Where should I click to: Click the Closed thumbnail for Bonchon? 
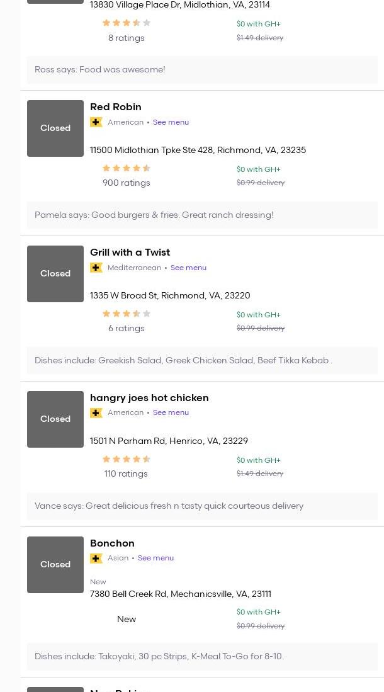tap(55, 565)
